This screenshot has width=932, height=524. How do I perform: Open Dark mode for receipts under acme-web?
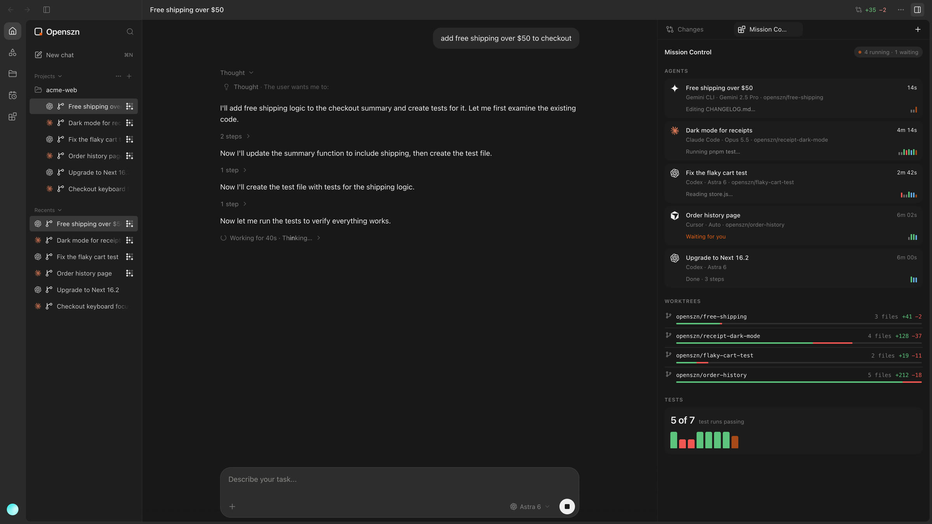click(83, 123)
